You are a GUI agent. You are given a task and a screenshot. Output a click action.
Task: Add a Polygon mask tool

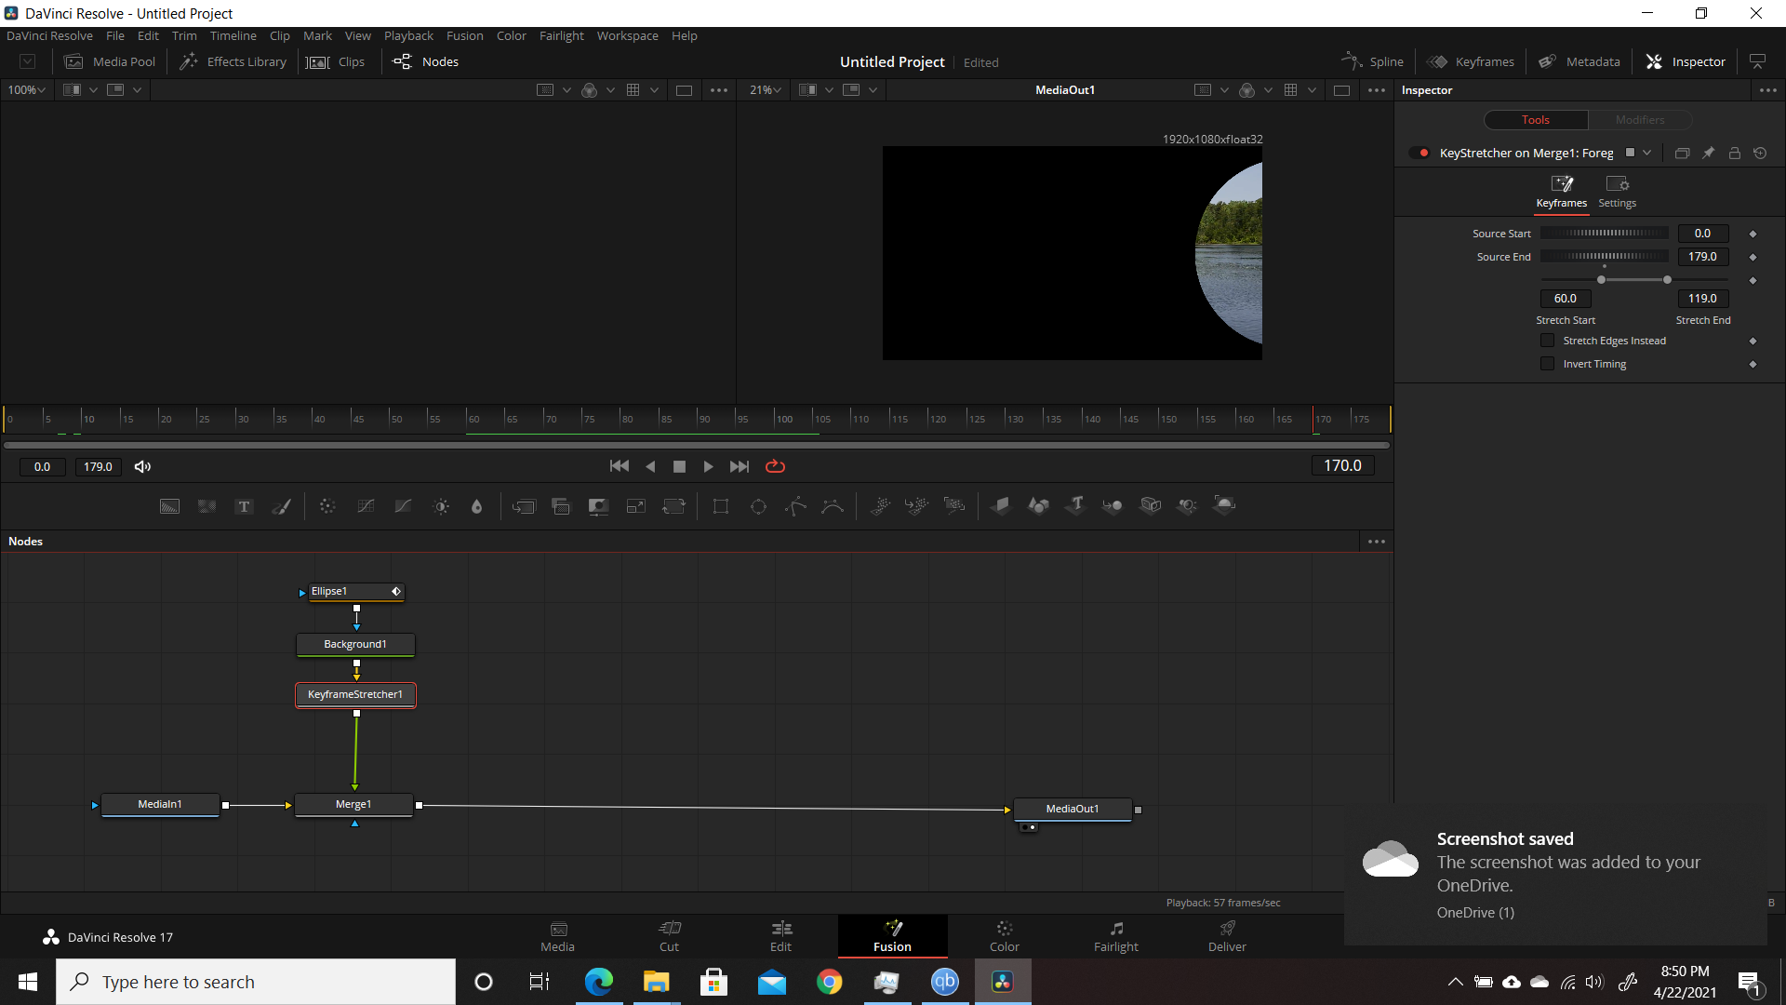795,506
